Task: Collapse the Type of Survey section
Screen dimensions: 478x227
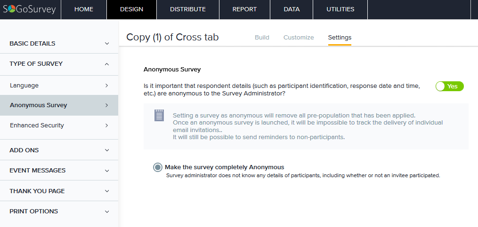Action: (59, 64)
